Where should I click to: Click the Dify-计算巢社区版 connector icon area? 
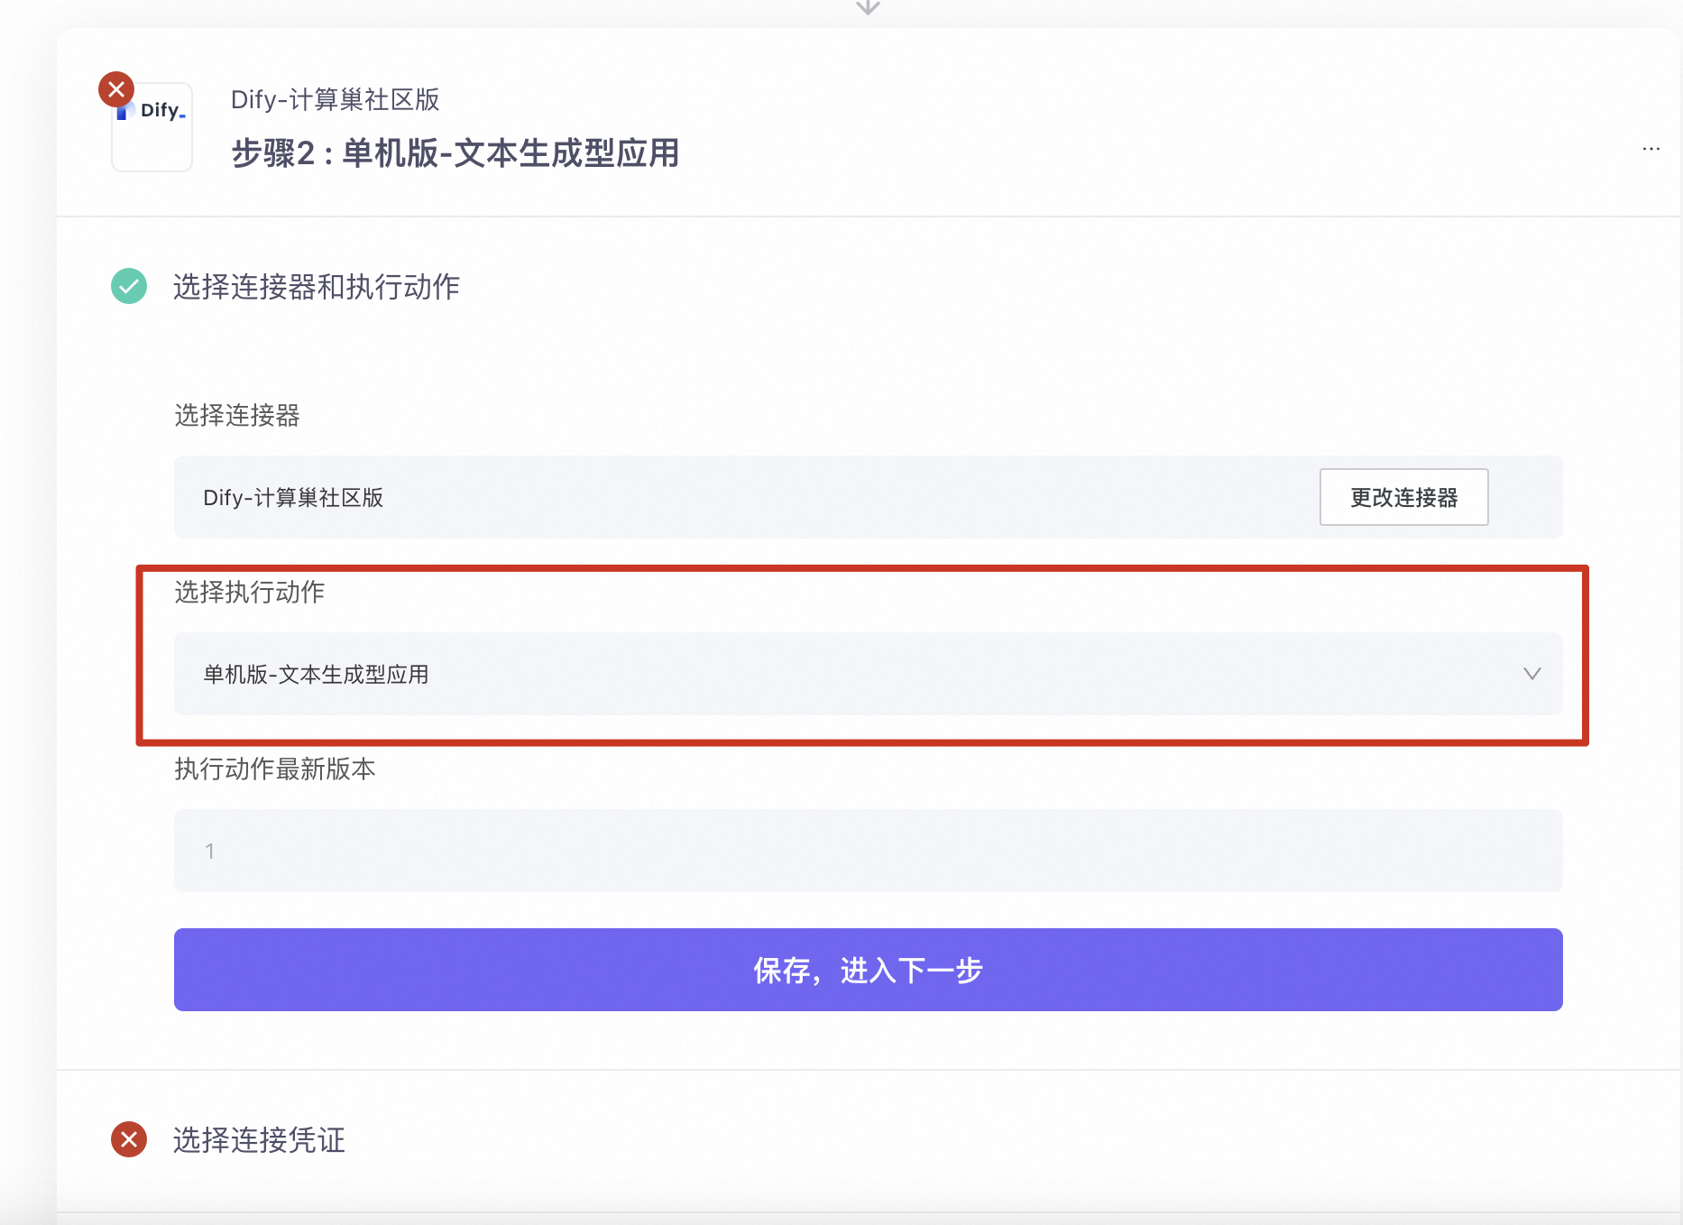152,126
